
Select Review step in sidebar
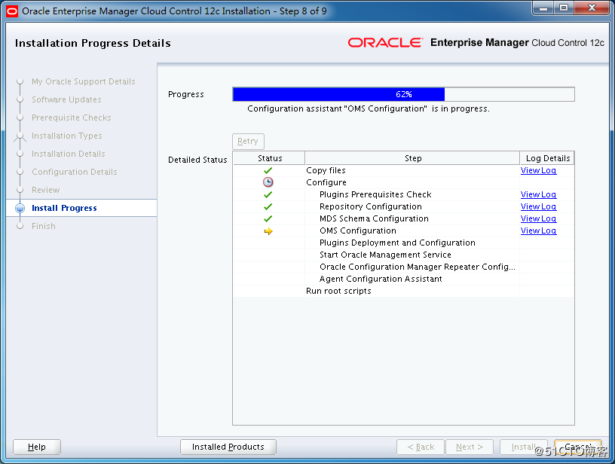tap(45, 190)
